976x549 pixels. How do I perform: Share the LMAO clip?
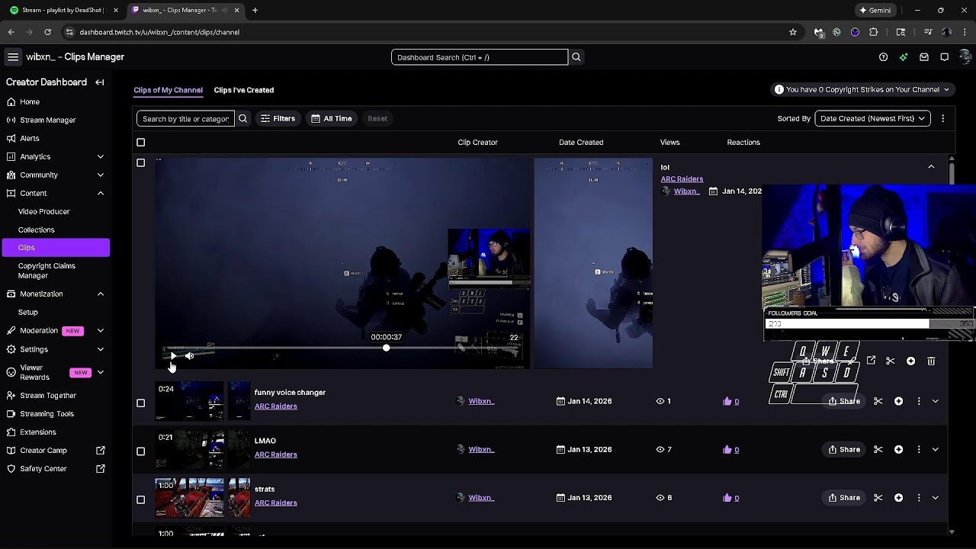[x=844, y=450]
